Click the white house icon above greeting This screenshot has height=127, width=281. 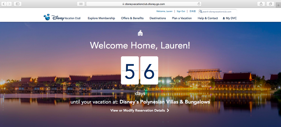point(140,33)
